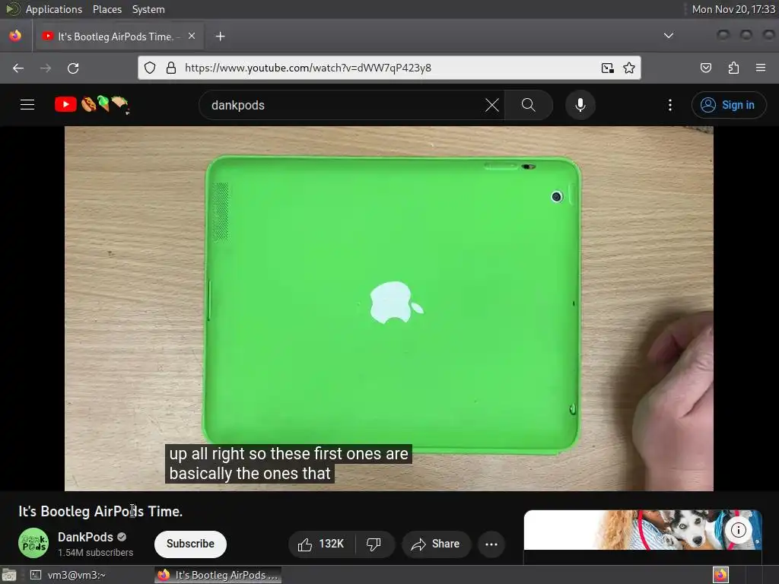Click the video player to pause

point(389,309)
